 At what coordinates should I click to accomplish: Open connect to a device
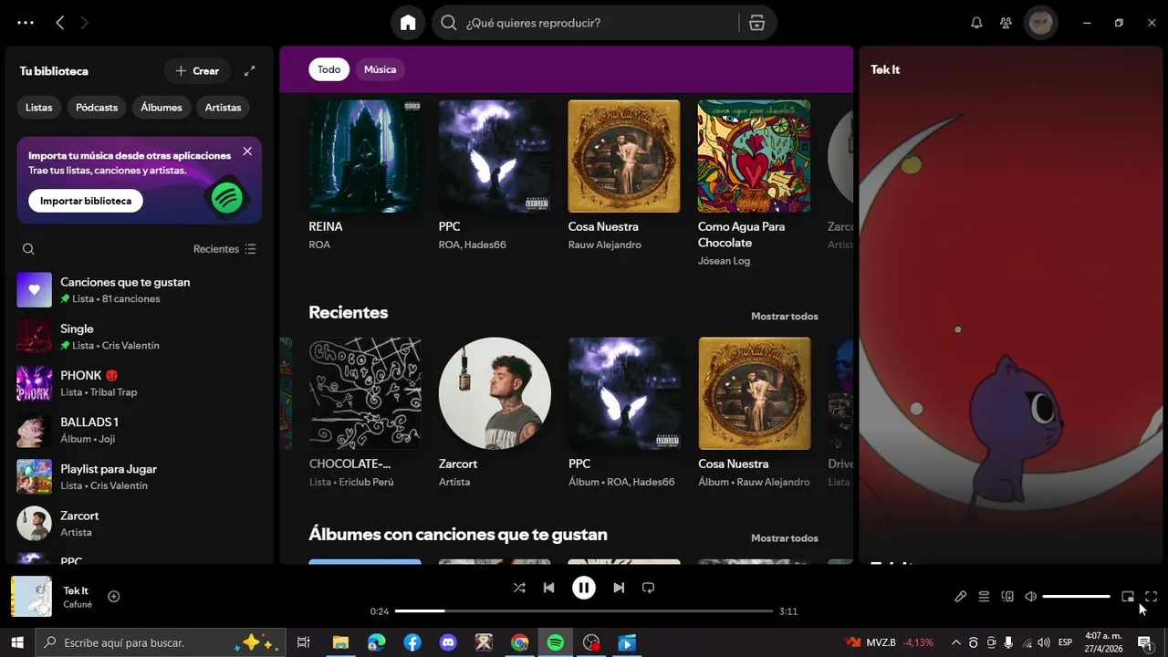tap(1007, 597)
